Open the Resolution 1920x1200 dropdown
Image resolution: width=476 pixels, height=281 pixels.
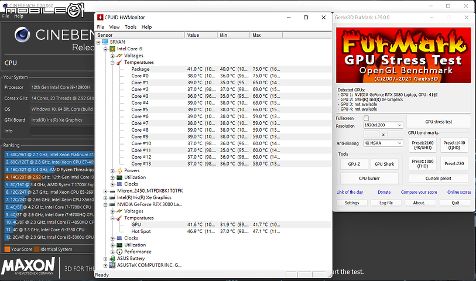pos(383,125)
